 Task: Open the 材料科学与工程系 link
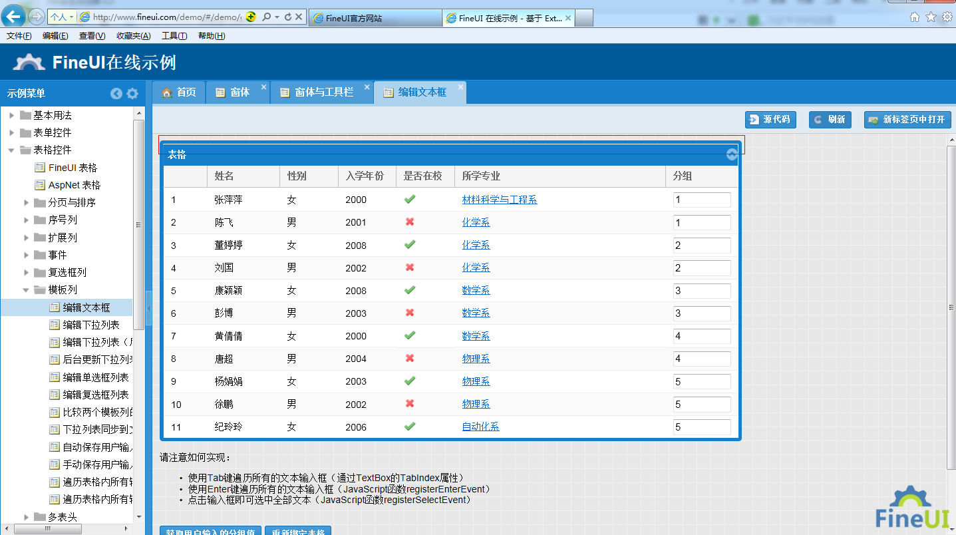tap(500, 200)
